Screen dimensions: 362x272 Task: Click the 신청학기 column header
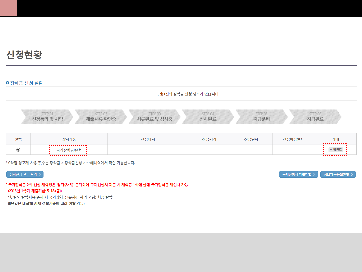pyautogui.click(x=209, y=139)
